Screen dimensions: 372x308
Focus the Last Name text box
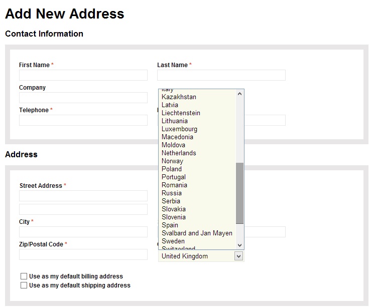click(x=221, y=76)
